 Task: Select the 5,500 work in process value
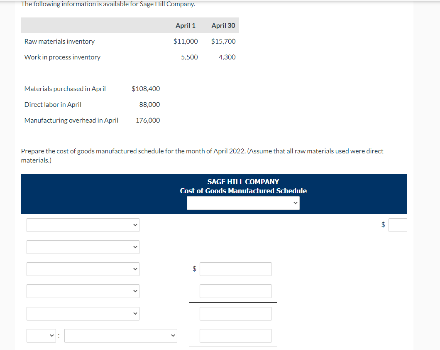click(189, 57)
